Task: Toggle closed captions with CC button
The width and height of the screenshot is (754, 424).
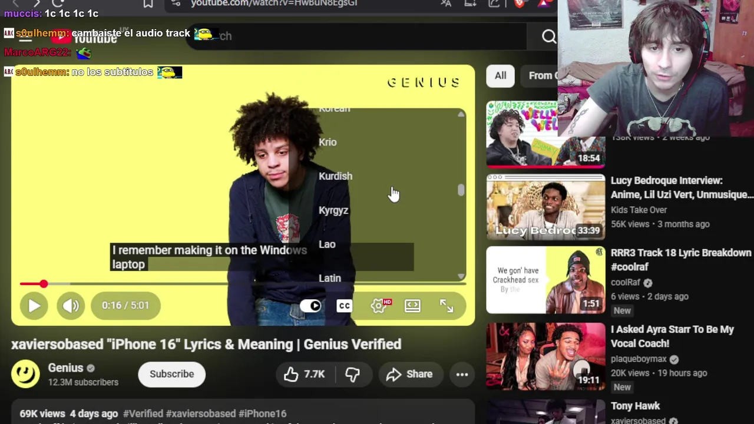Action: 344,306
